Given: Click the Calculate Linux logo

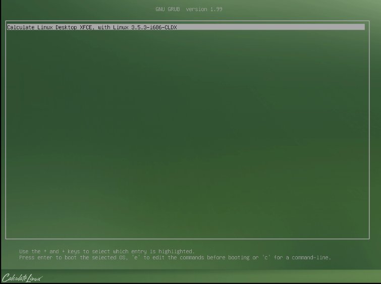Looking at the screenshot, I should pyautogui.click(x=22, y=278).
